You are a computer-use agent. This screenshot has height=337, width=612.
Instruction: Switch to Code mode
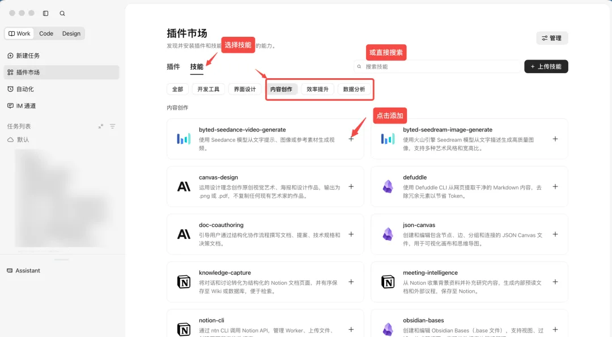46,33
